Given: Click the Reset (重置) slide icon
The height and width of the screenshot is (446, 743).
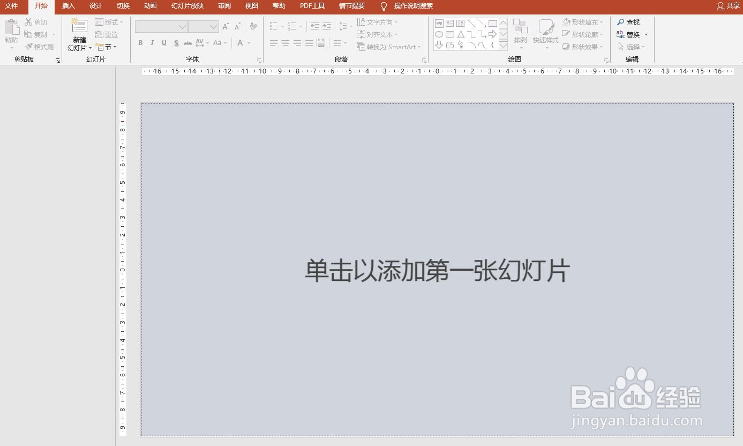Looking at the screenshot, I should click(x=99, y=34).
